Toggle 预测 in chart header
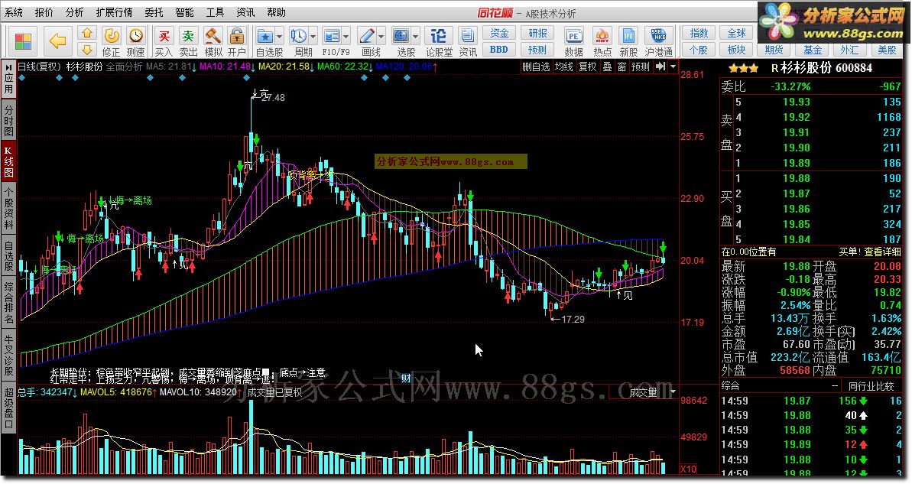This screenshot has height=484, width=912. (x=641, y=67)
